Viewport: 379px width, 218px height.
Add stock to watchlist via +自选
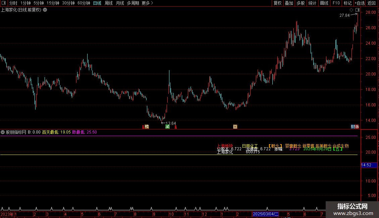coord(360,3)
